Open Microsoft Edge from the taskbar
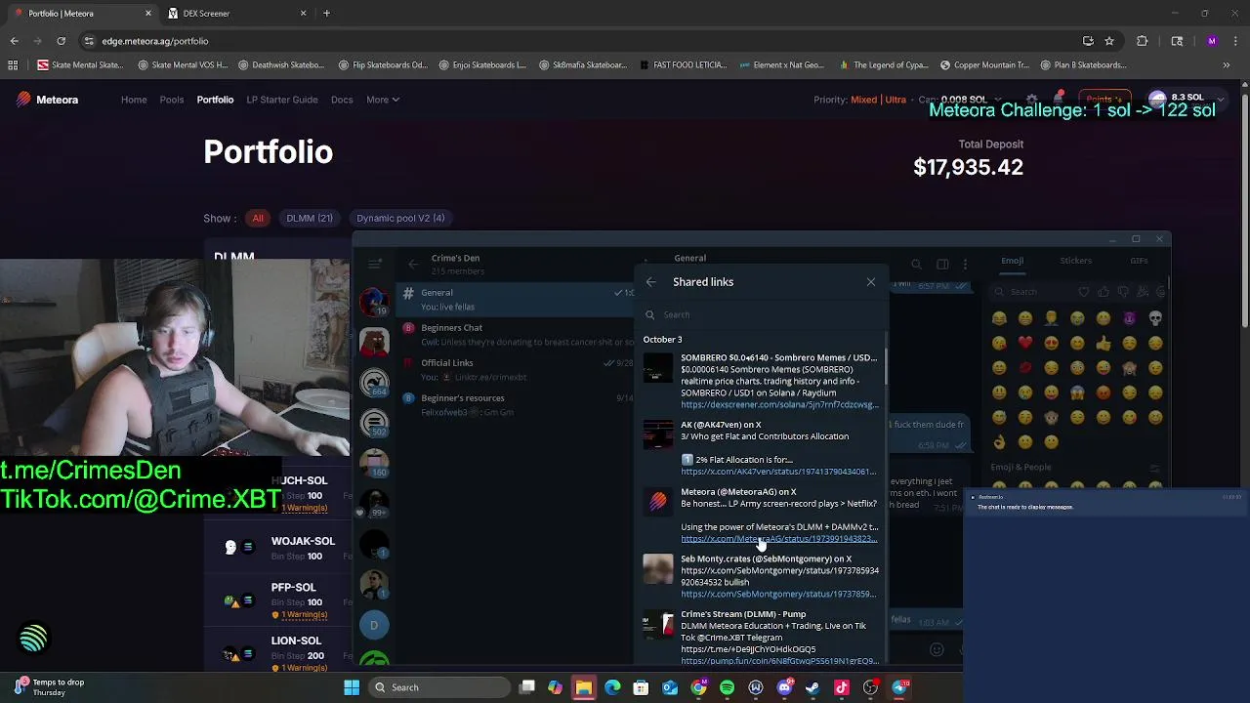 (612, 687)
